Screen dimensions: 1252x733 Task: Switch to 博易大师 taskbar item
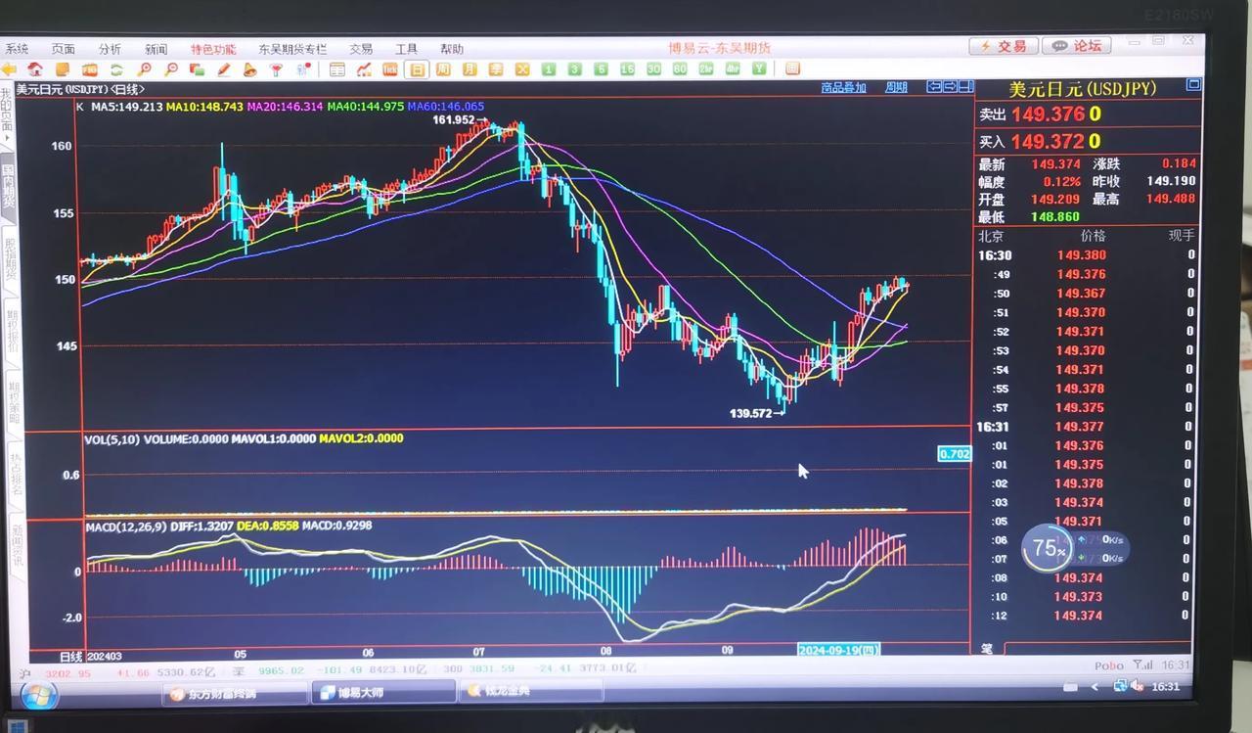(383, 693)
